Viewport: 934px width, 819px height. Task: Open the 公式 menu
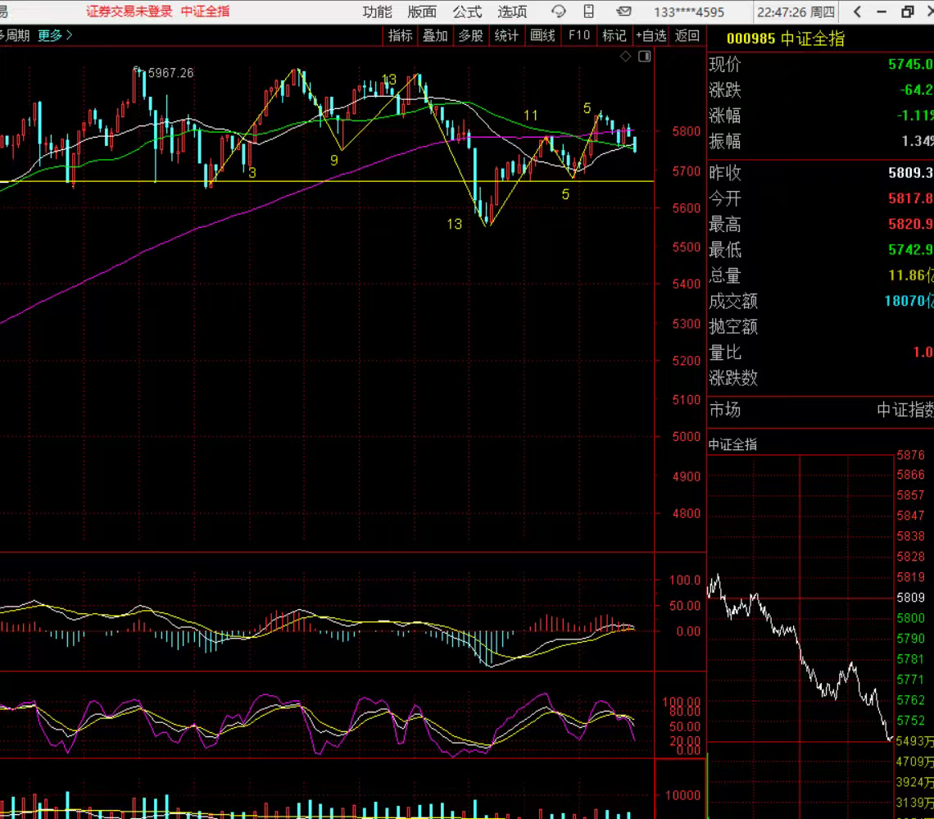(467, 11)
